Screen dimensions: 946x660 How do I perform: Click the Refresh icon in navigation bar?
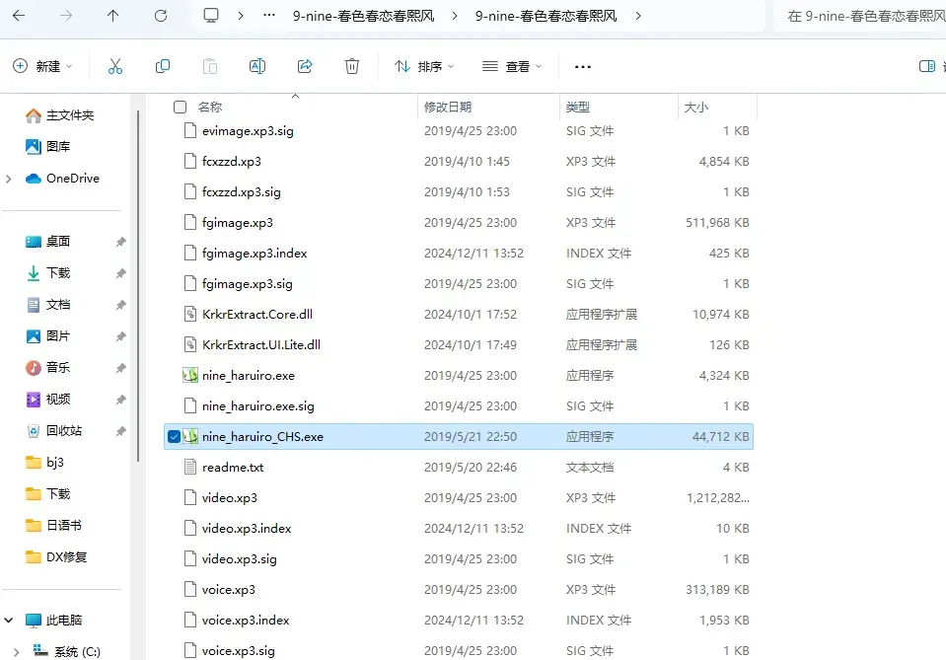click(161, 16)
